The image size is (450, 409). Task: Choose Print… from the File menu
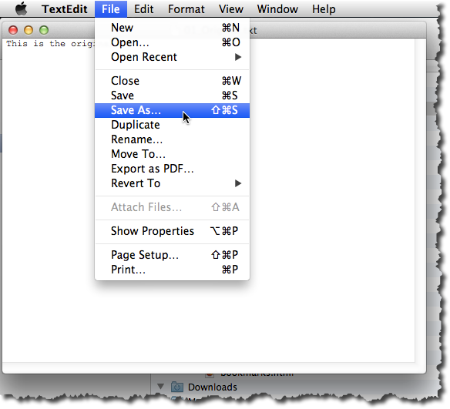coord(172,270)
